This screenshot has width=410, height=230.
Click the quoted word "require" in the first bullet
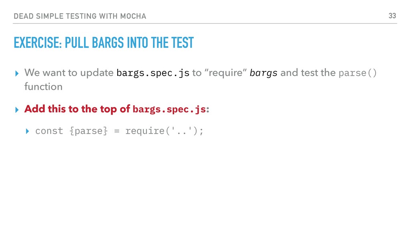(x=226, y=73)
